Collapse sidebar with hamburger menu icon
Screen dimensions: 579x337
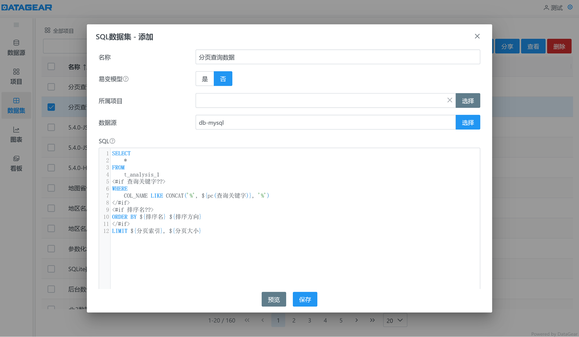pos(16,25)
